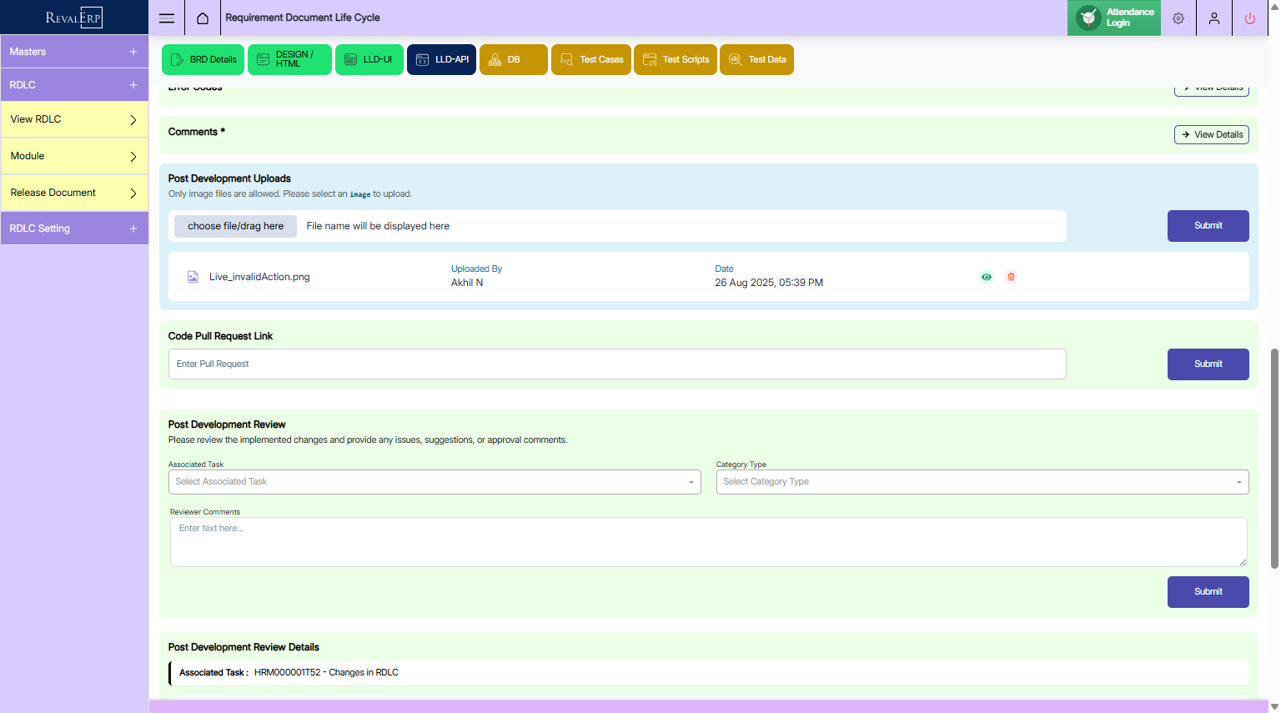Click the choose file/drag here button
The image size is (1281, 713).
[x=235, y=226]
